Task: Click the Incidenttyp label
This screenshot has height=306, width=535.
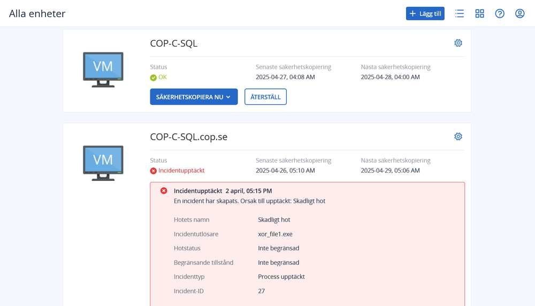Action: 189,277
